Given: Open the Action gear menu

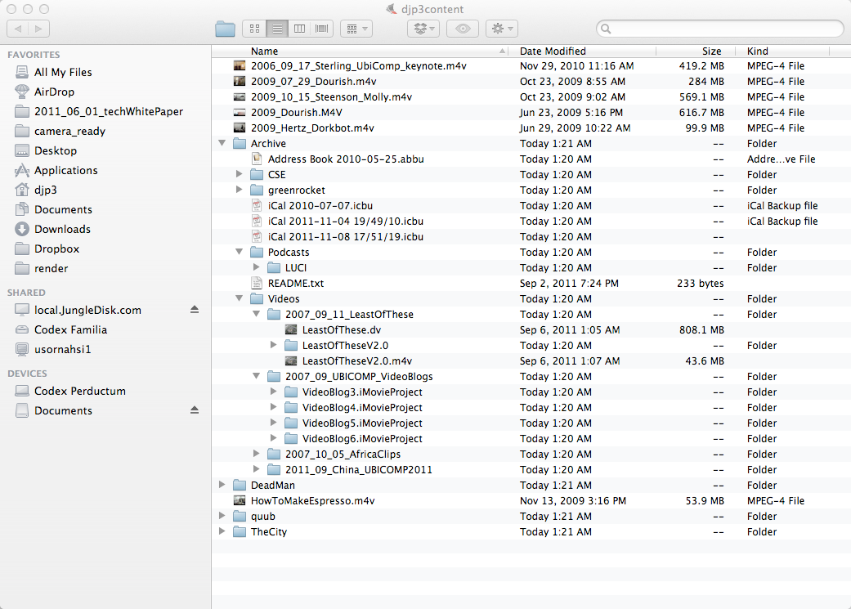Looking at the screenshot, I should click(501, 29).
